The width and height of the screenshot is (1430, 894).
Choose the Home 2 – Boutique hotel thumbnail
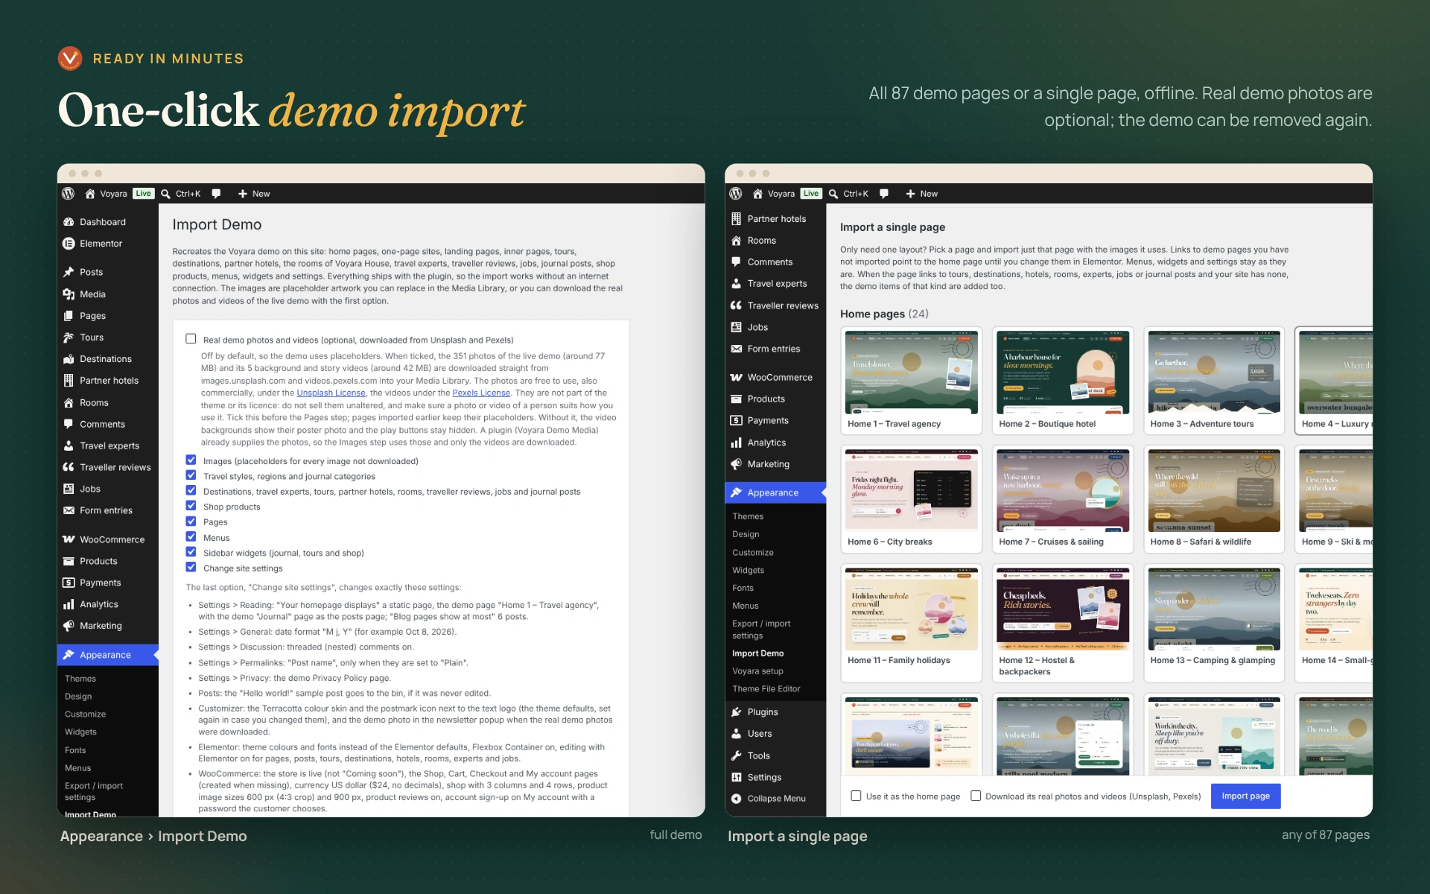[x=1062, y=381]
